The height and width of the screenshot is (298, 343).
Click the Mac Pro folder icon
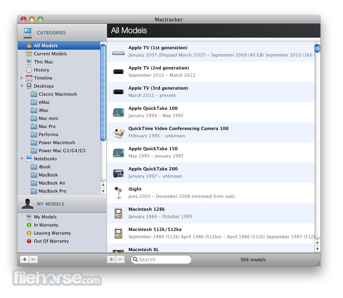point(34,126)
